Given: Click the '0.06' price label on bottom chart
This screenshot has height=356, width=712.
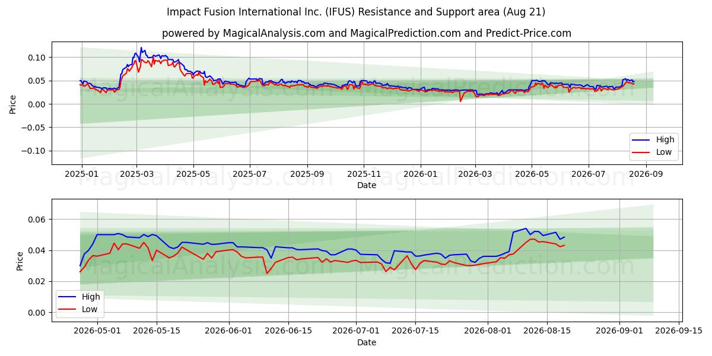Looking at the screenshot, I should click(x=38, y=220).
